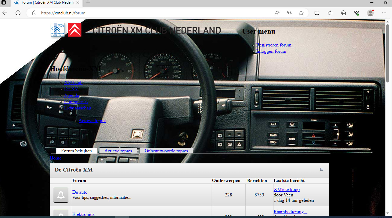Open Actieve topics submenu link

(x=92, y=121)
